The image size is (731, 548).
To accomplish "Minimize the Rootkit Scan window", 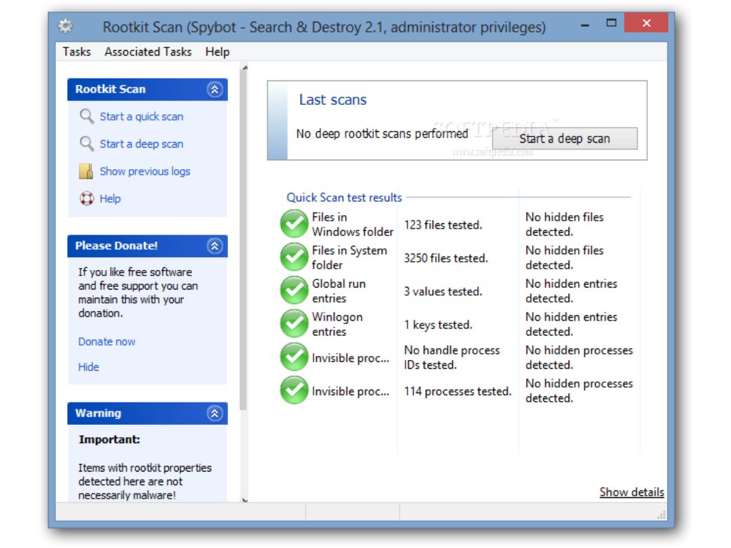I will coord(585,24).
